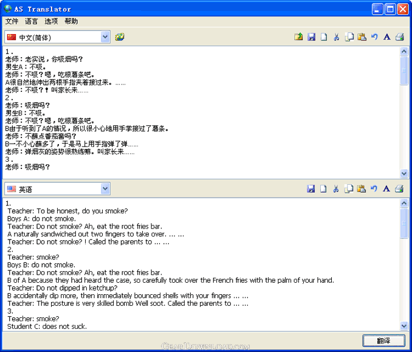Click the line 'Teacher: To be honest, do you smoke?'
This screenshot has height=352, width=412.
67,211
